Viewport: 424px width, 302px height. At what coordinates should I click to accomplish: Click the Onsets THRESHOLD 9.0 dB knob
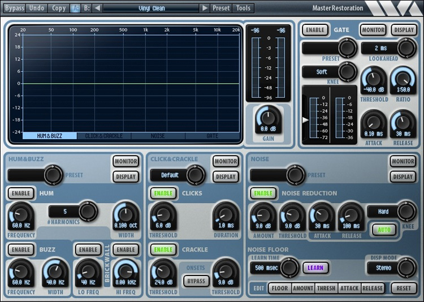(226, 273)
